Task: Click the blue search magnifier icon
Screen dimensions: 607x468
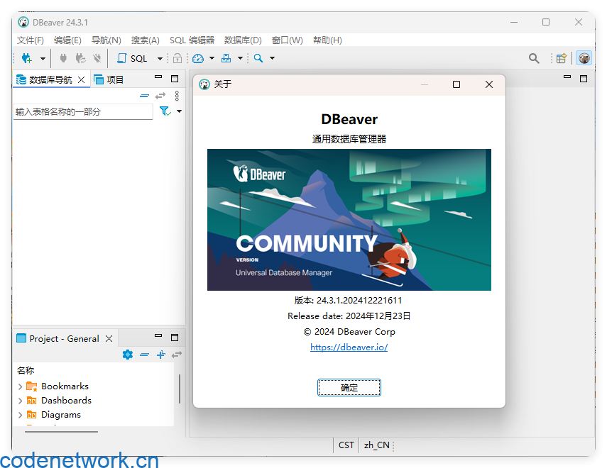Action: tap(258, 58)
